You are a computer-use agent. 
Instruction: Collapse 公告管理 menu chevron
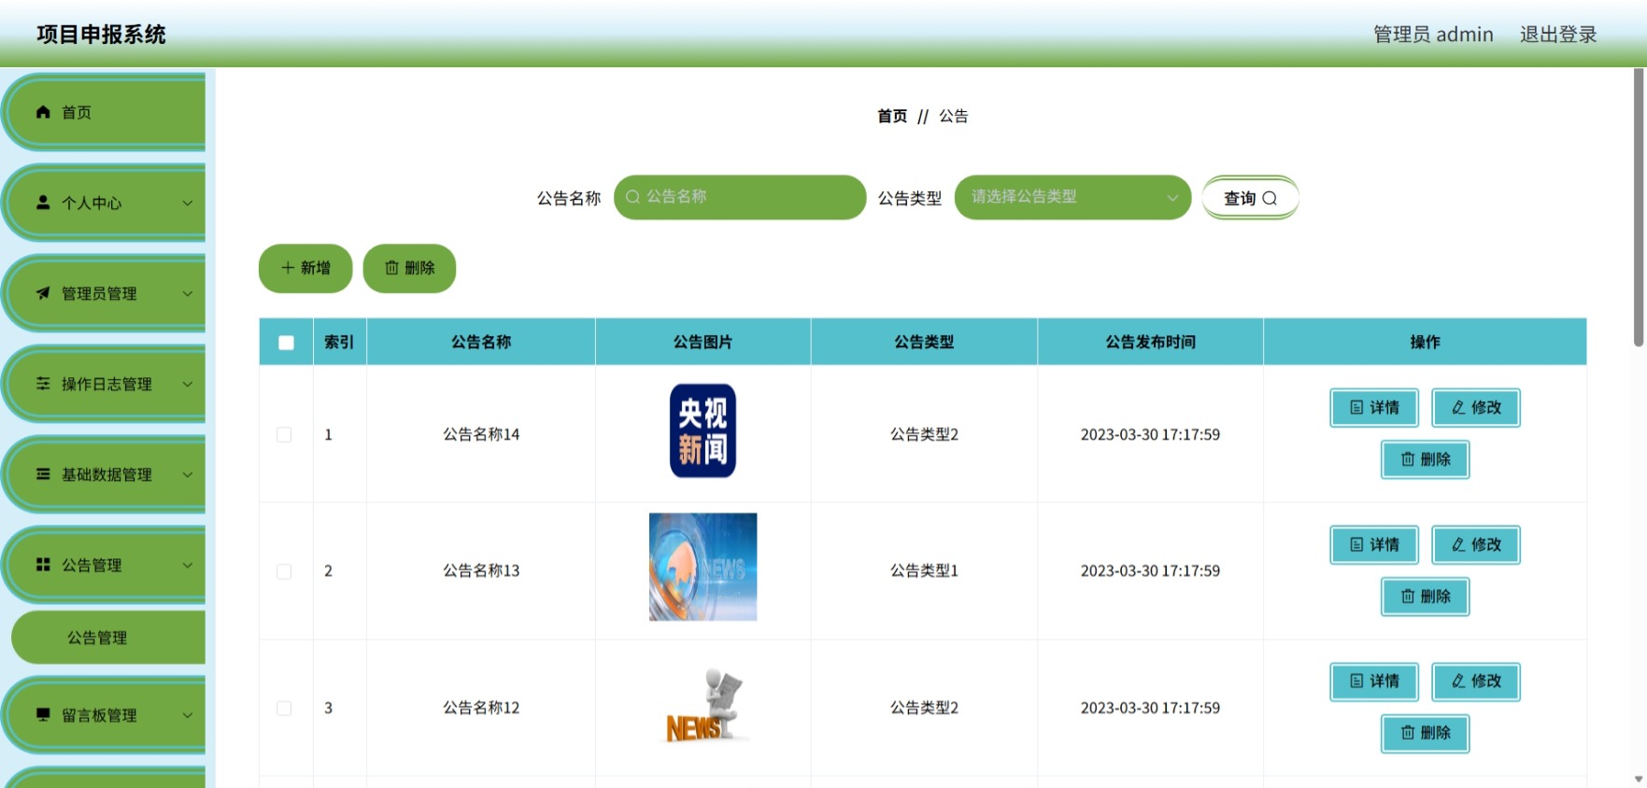click(188, 565)
